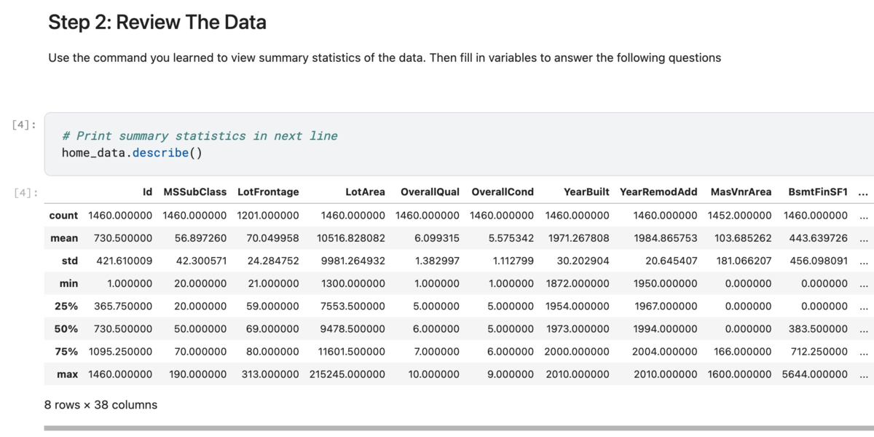The height and width of the screenshot is (437, 874).
Task: Click the BsmtFinSF1 column header
Action: [818, 192]
